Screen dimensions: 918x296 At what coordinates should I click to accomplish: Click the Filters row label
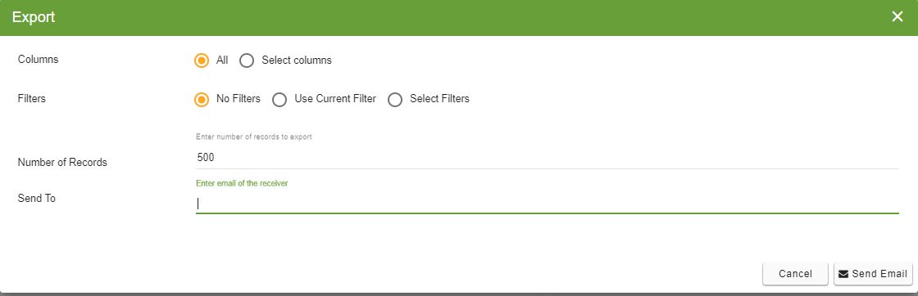coord(32,99)
